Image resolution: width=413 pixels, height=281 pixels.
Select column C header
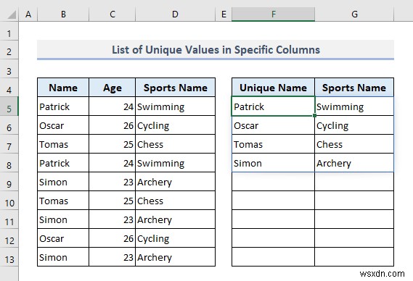tap(113, 14)
